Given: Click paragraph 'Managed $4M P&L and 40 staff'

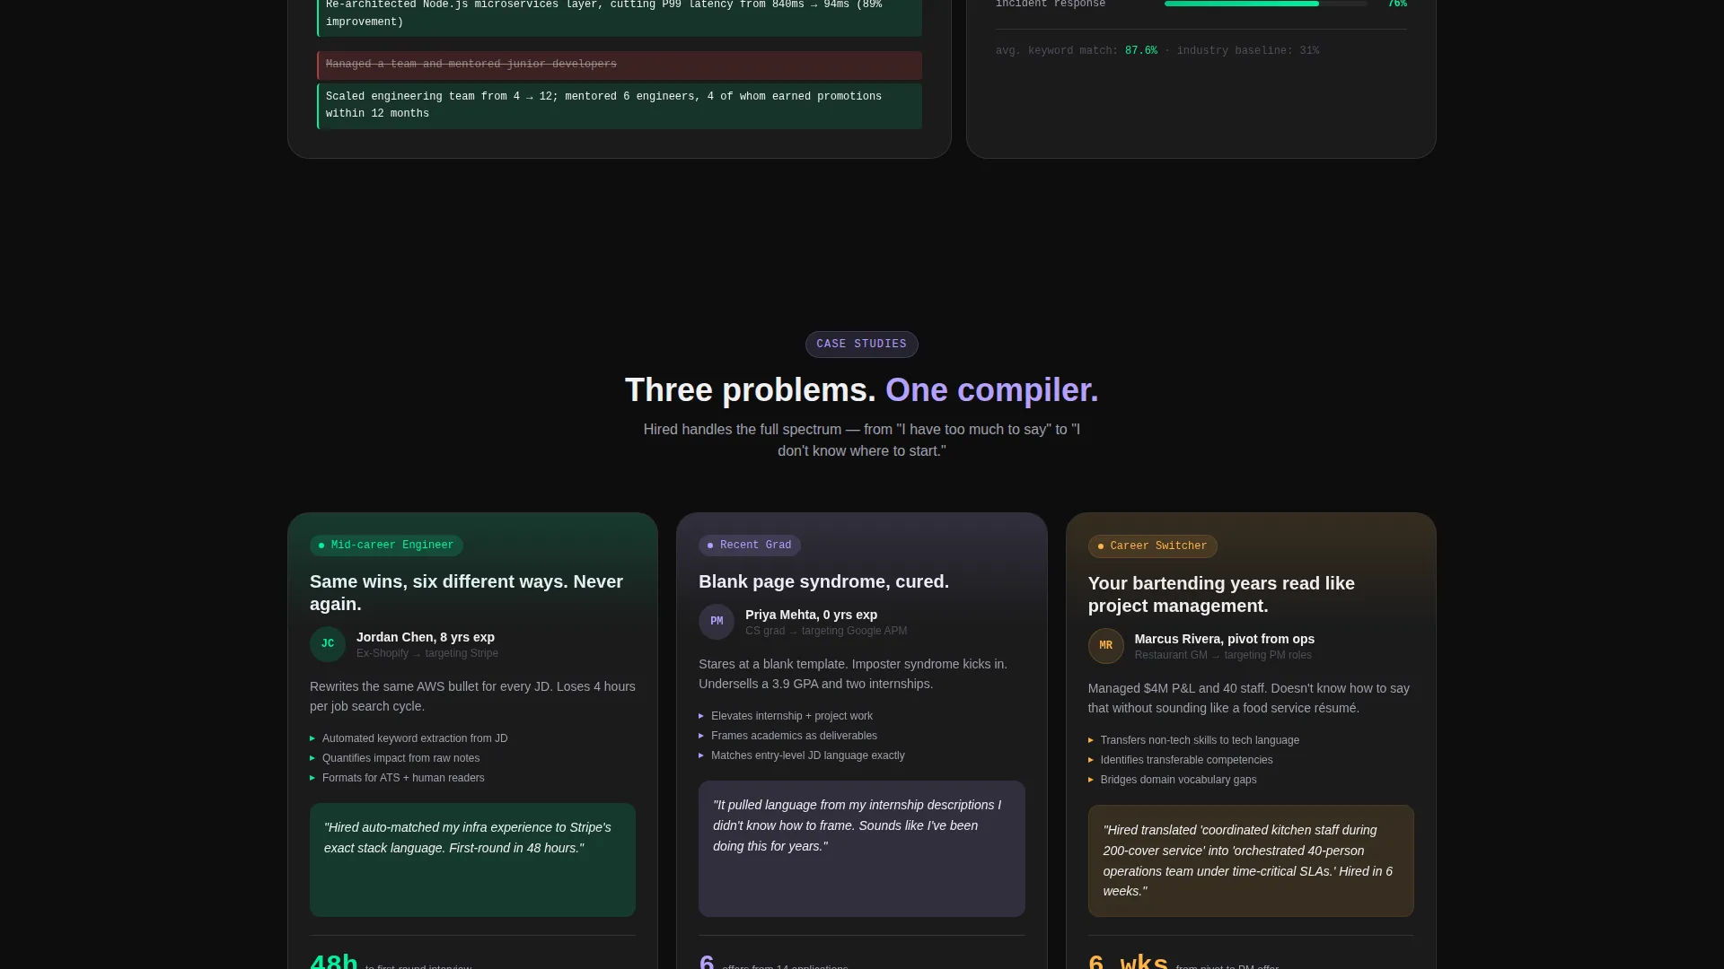Looking at the screenshot, I should (x=1248, y=698).
